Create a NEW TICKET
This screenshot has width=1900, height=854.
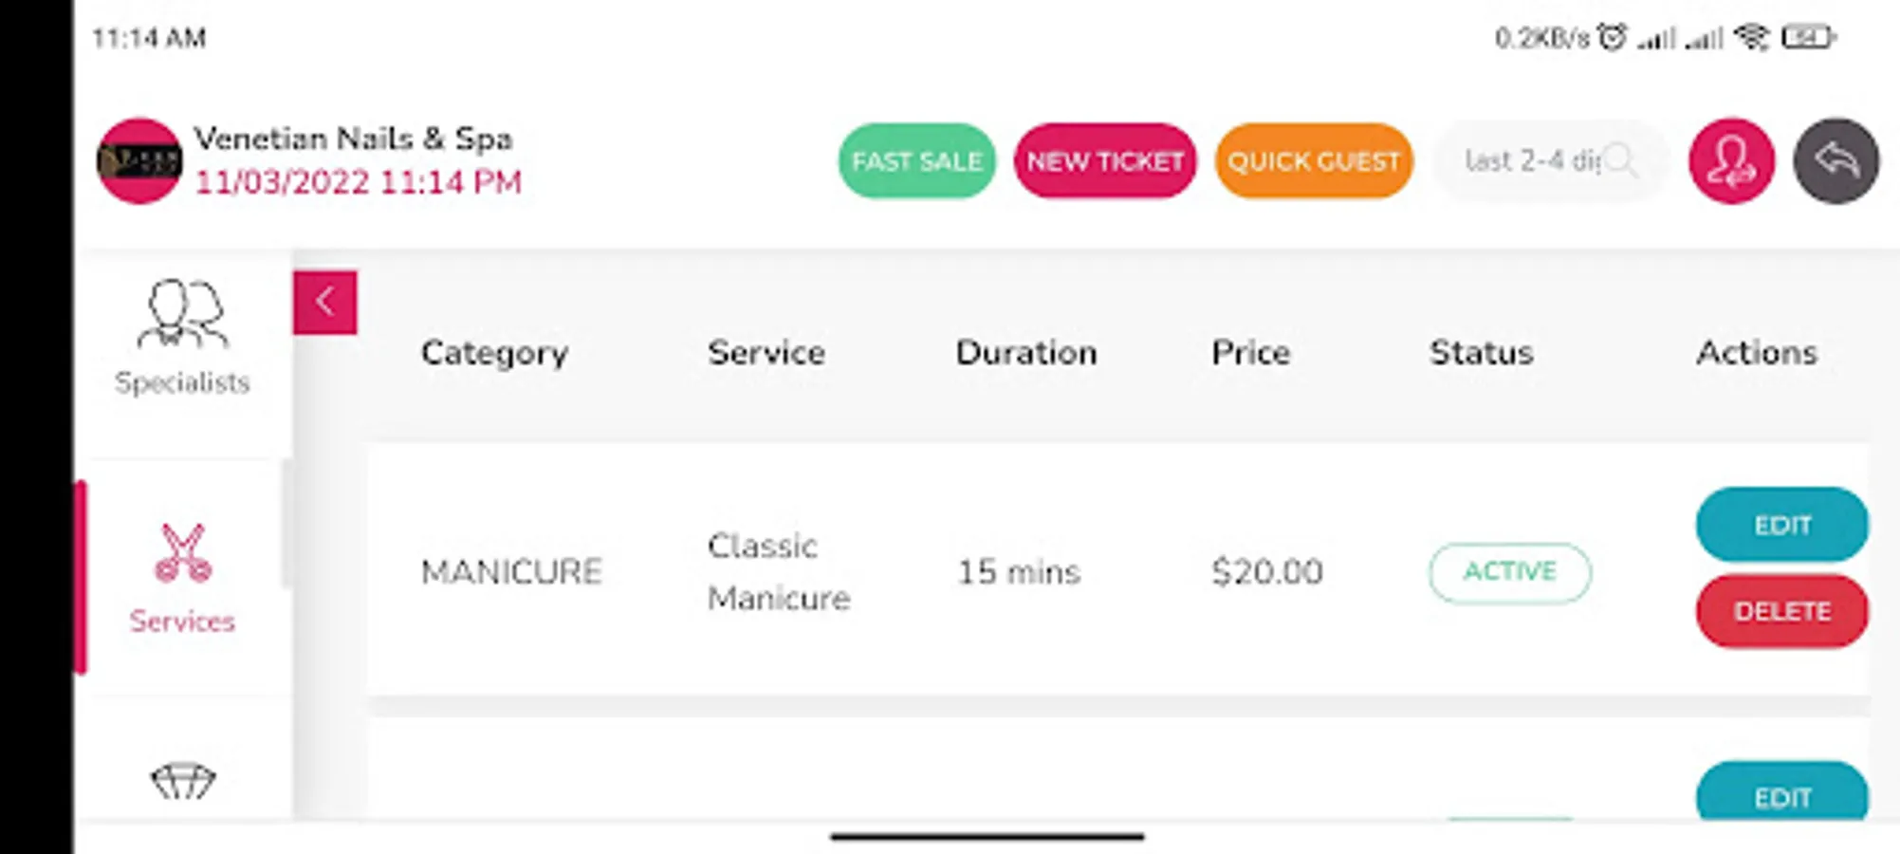1105,161
